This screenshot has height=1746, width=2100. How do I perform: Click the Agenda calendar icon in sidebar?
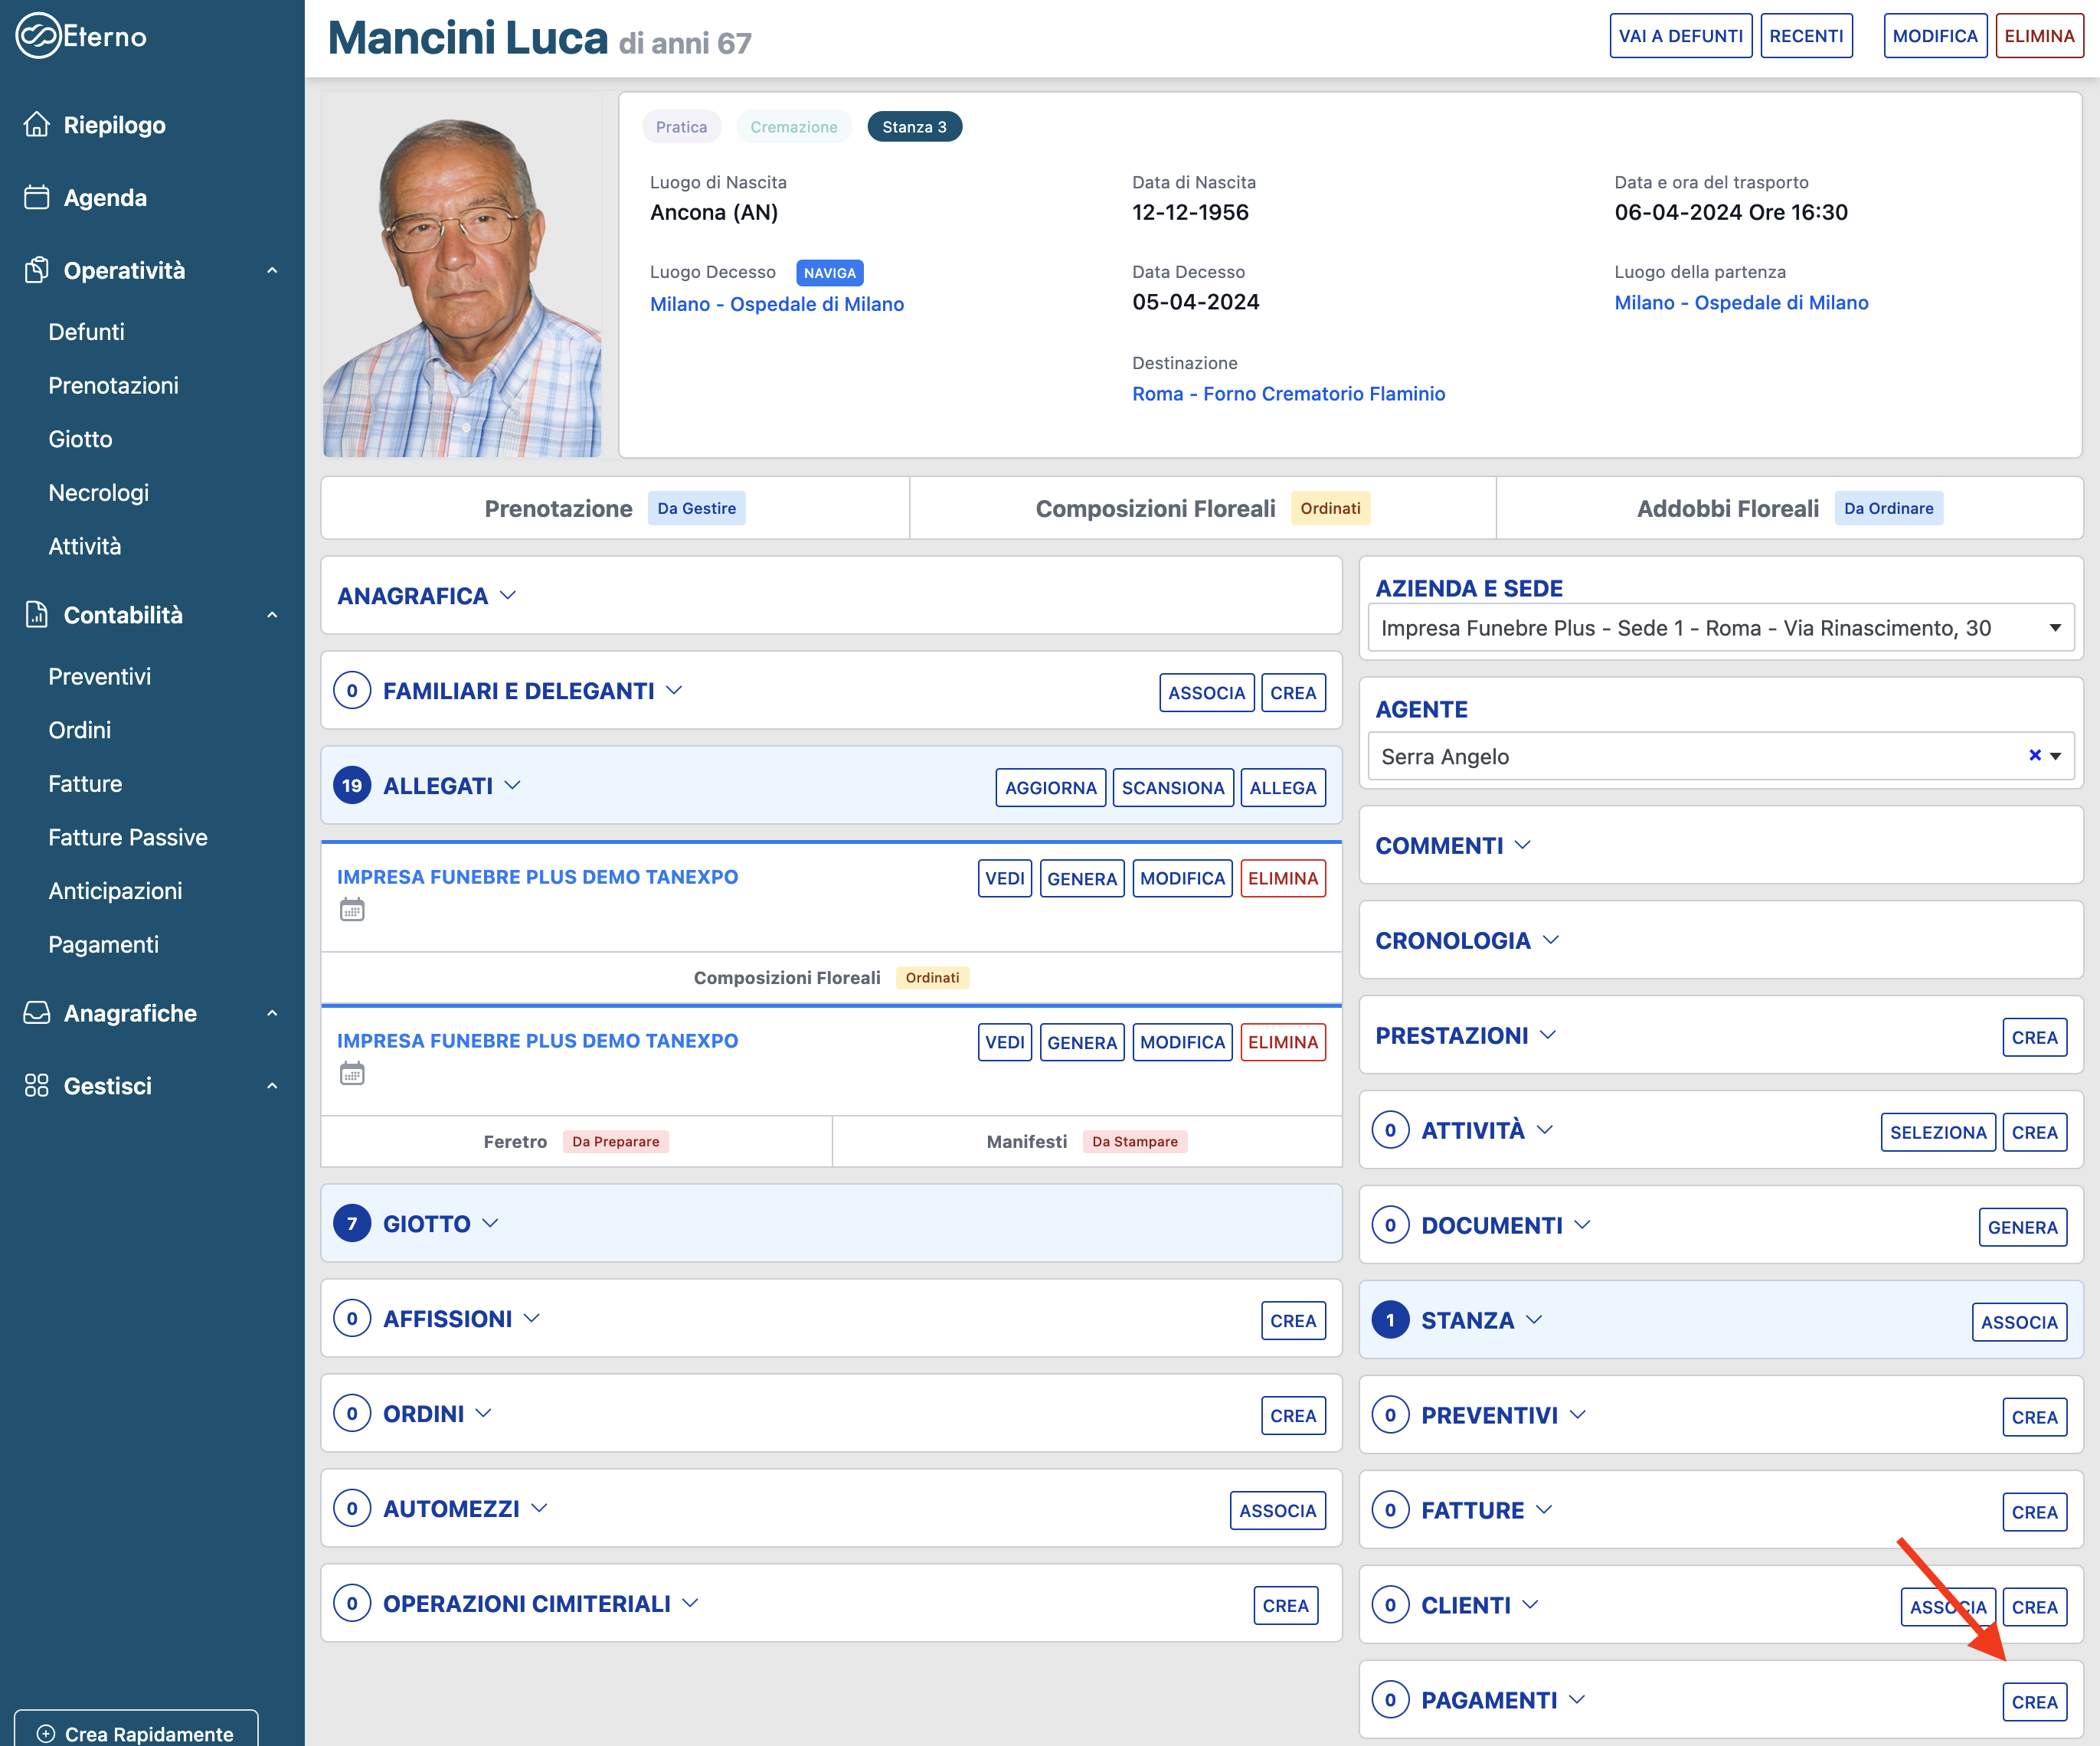click(x=37, y=197)
